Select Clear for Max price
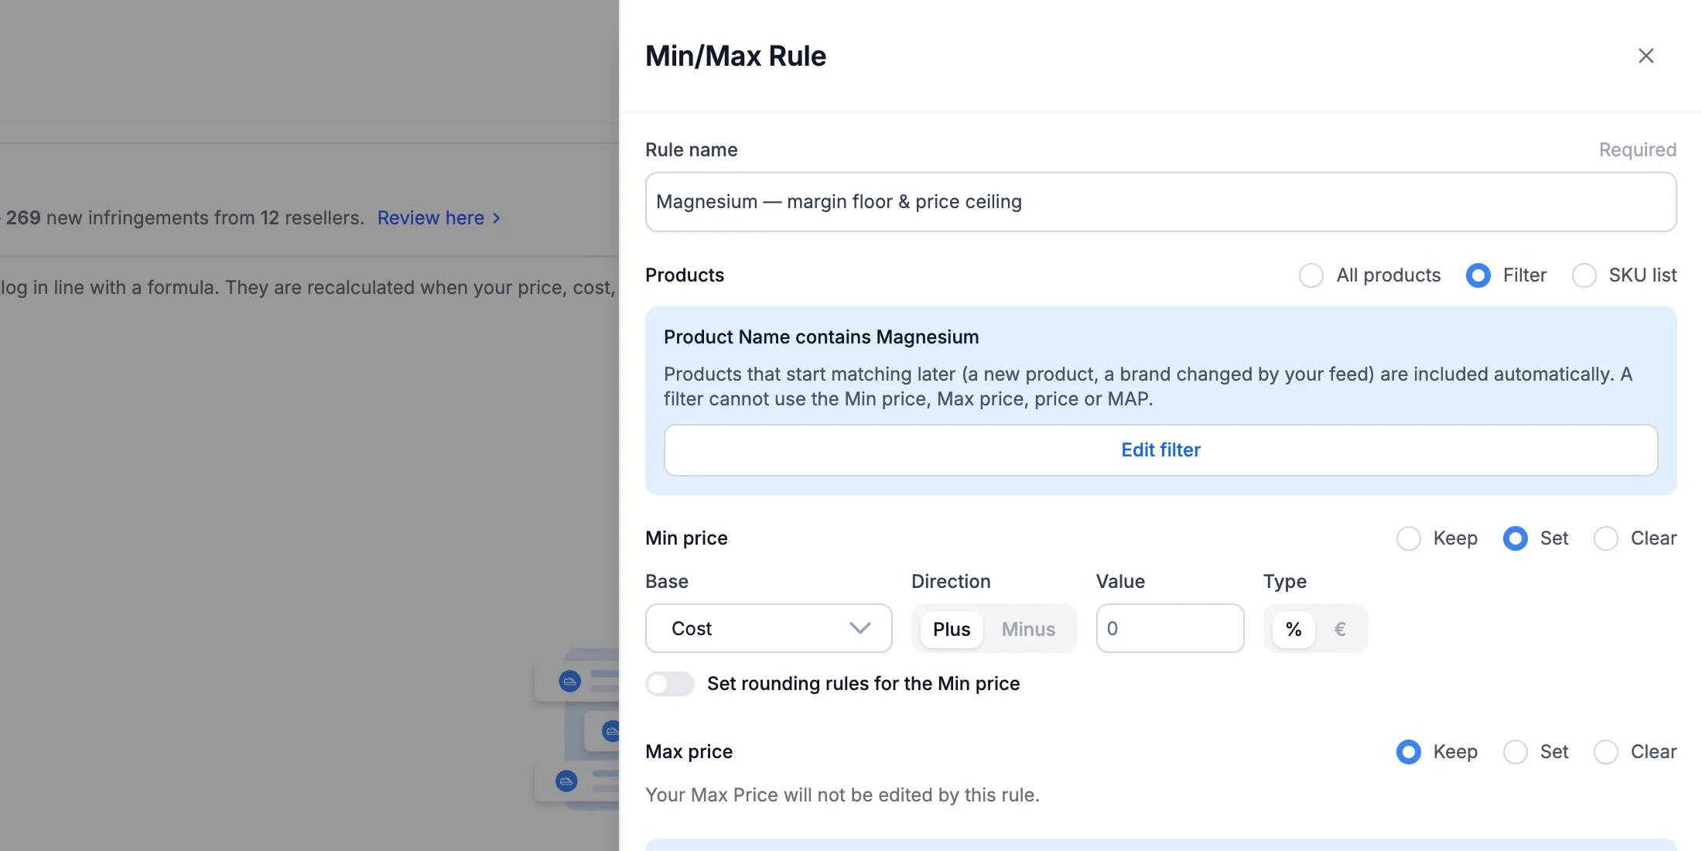This screenshot has height=851, width=1702. click(1605, 752)
